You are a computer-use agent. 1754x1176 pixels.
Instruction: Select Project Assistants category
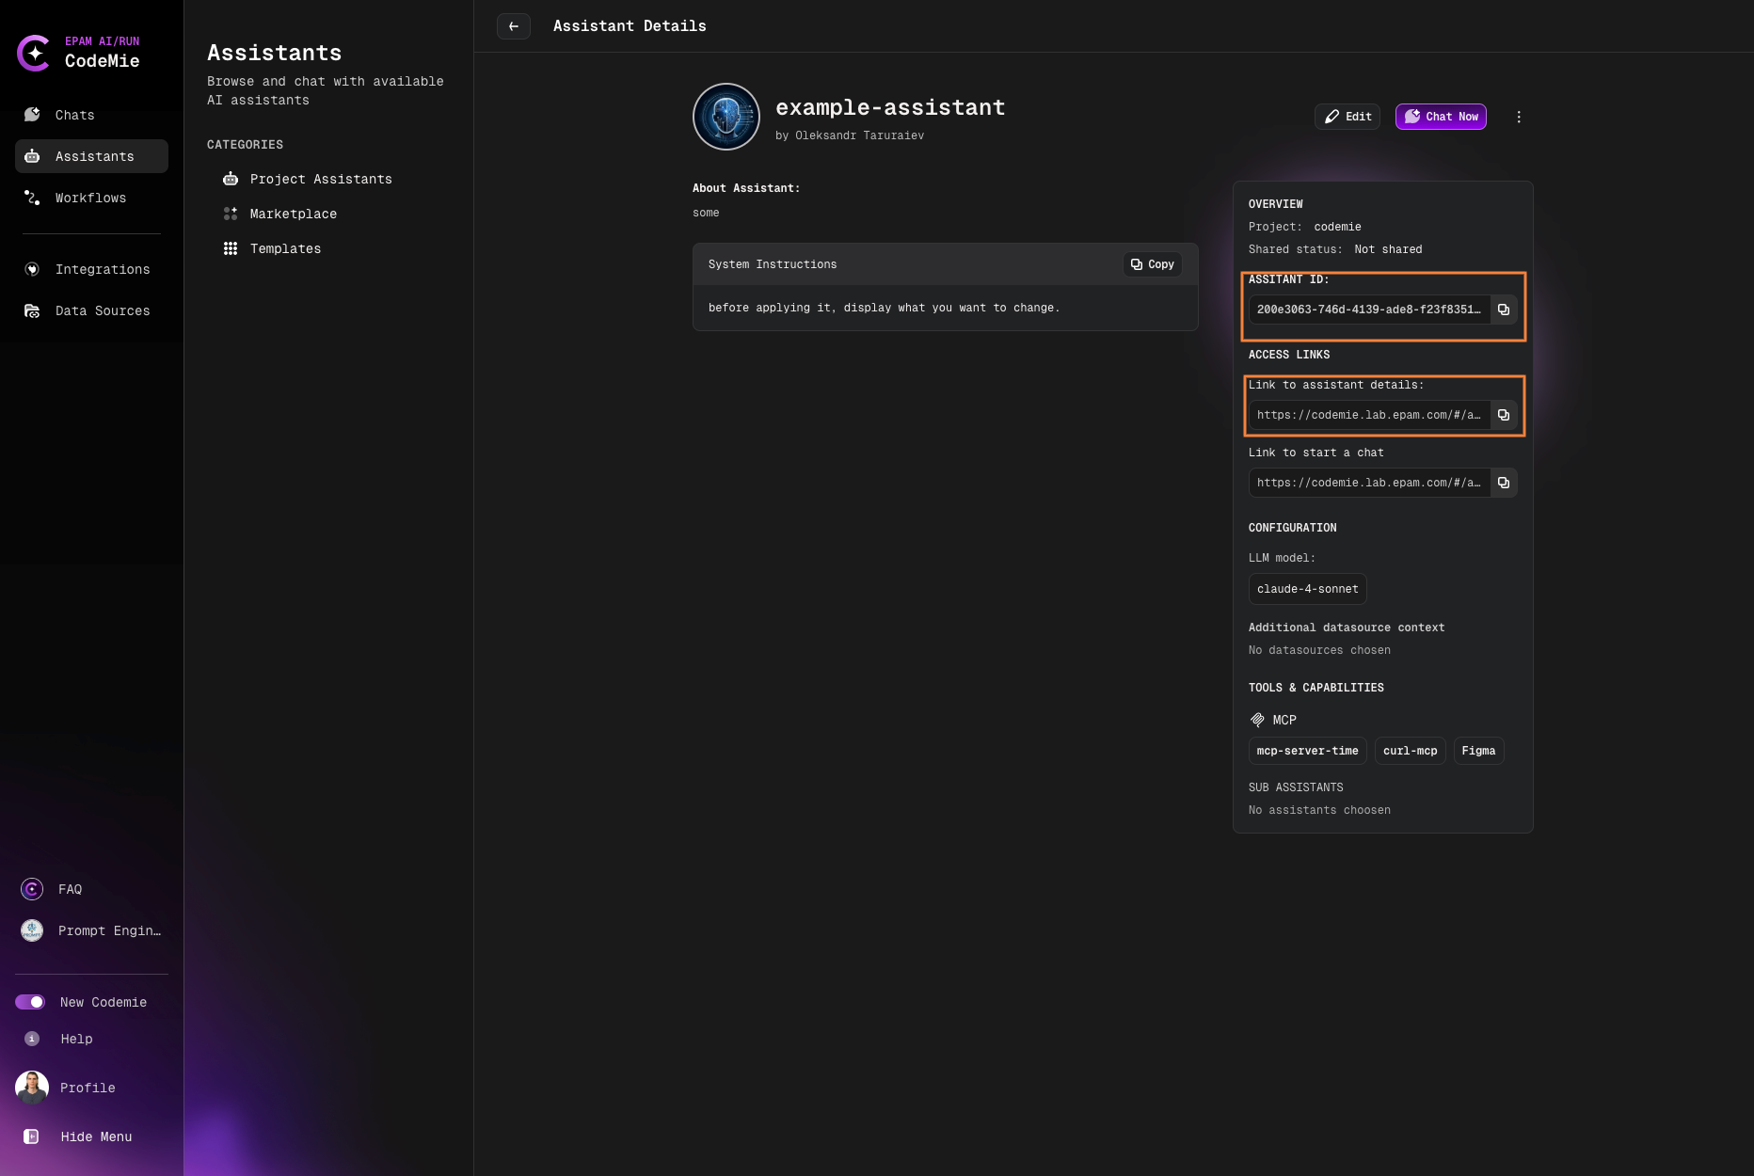point(320,179)
